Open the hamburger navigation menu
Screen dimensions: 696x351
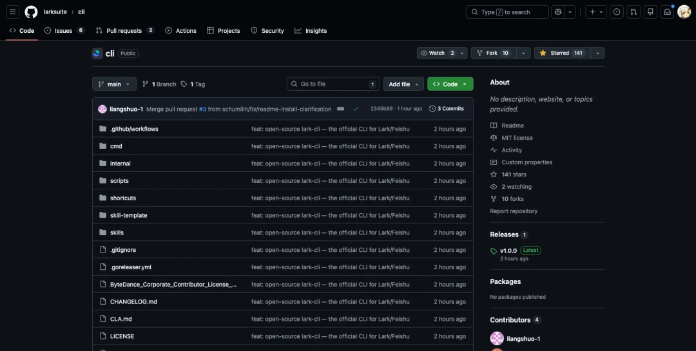[13, 12]
